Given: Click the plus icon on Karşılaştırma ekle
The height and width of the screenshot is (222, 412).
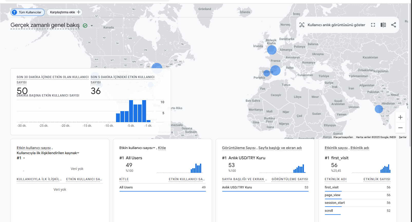Looking at the screenshot, I should tap(79, 12).
